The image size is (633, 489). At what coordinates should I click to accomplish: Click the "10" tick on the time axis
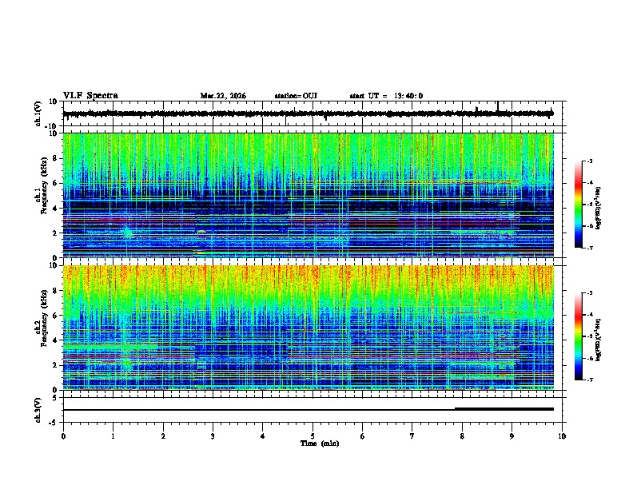562,436
